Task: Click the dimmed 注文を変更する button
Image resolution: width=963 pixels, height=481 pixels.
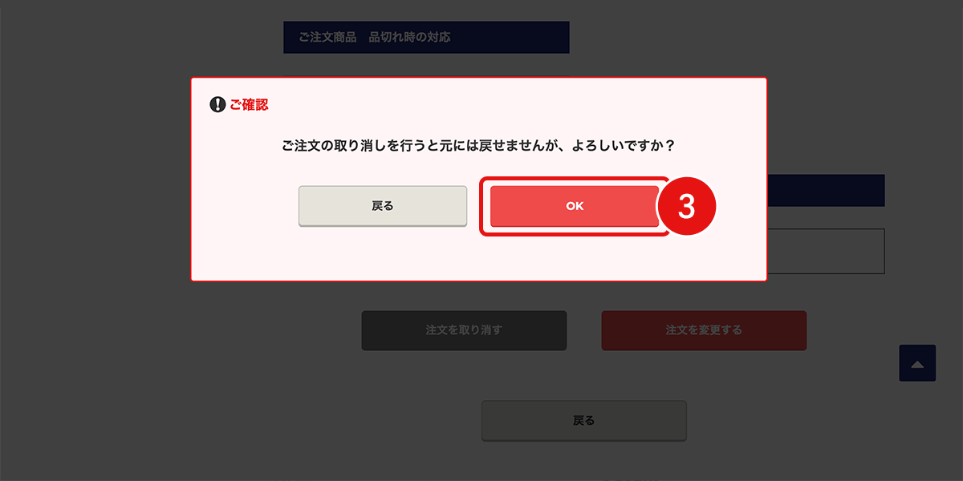Action: 704,330
